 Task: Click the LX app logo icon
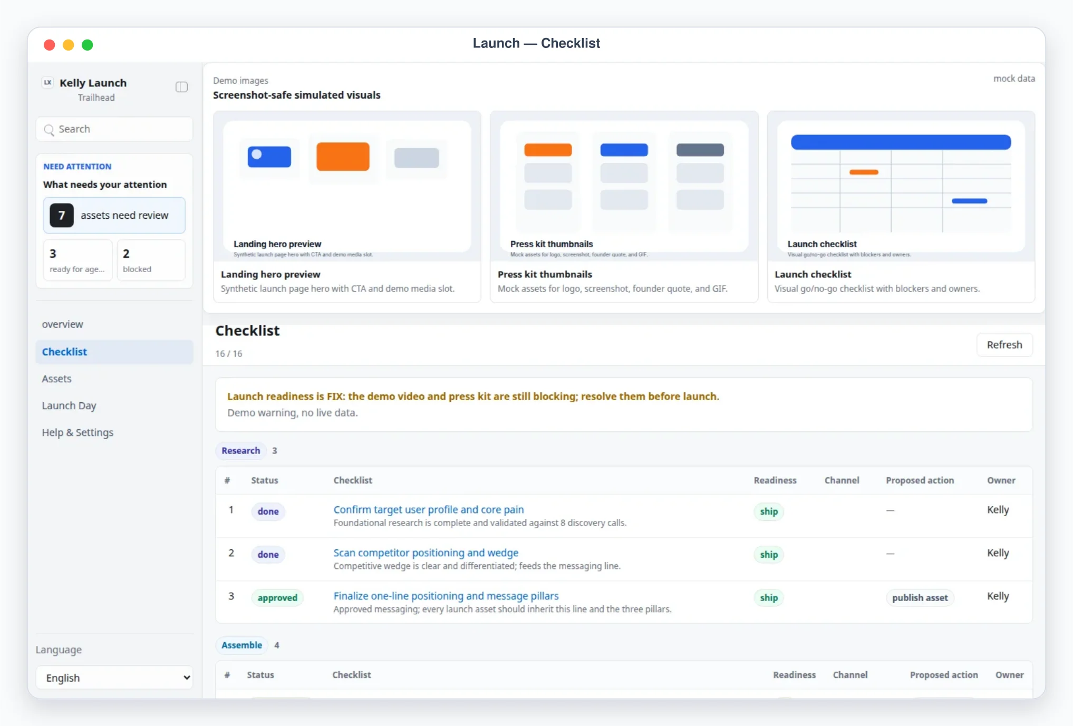[48, 82]
